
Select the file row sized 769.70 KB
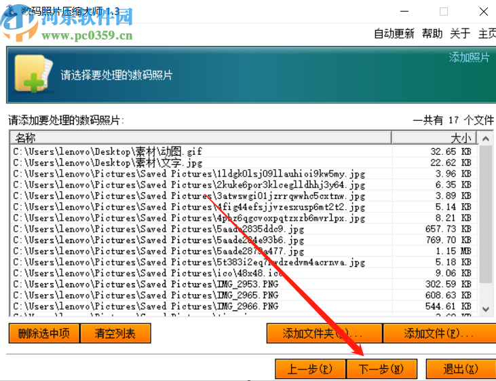pyautogui.click(x=242, y=240)
